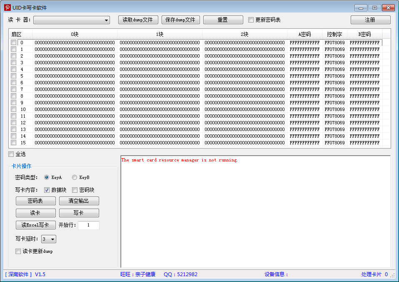Choose the KeyA radio button
This screenshot has width=399, height=282.
tap(47, 177)
